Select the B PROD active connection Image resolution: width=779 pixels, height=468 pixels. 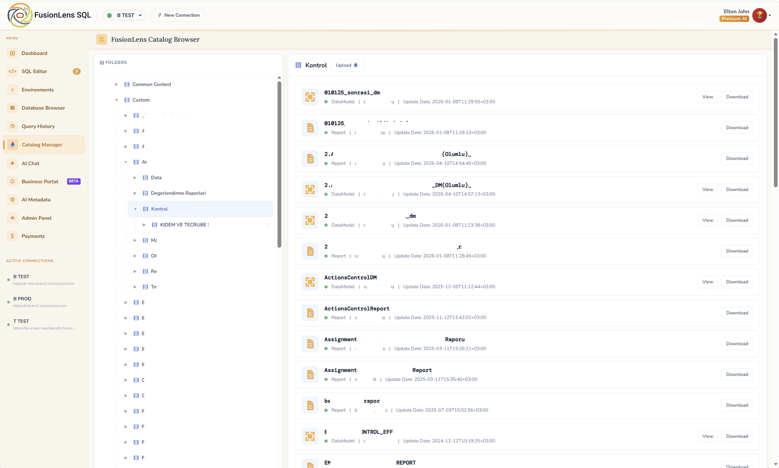(x=44, y=302)
